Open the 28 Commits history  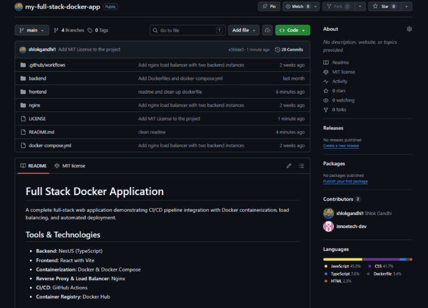tap(289, 50)
